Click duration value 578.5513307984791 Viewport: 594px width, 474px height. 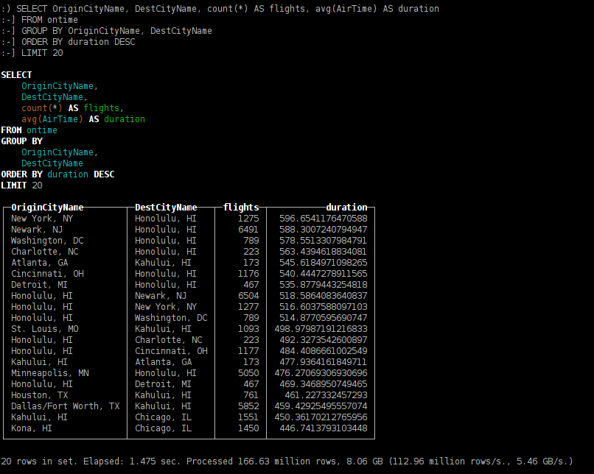click(x=323, y=241)
